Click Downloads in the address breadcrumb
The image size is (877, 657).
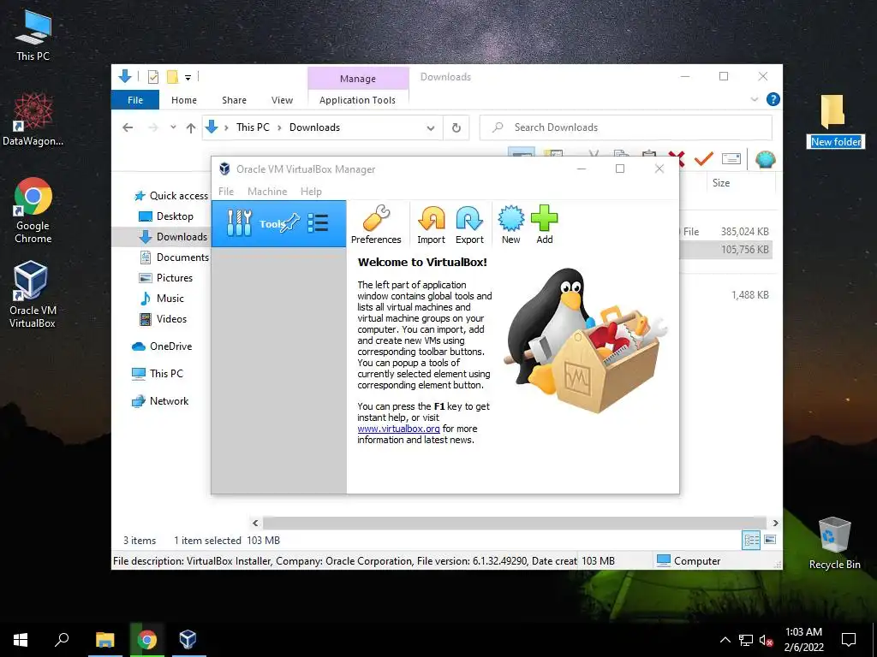(314, 127)
